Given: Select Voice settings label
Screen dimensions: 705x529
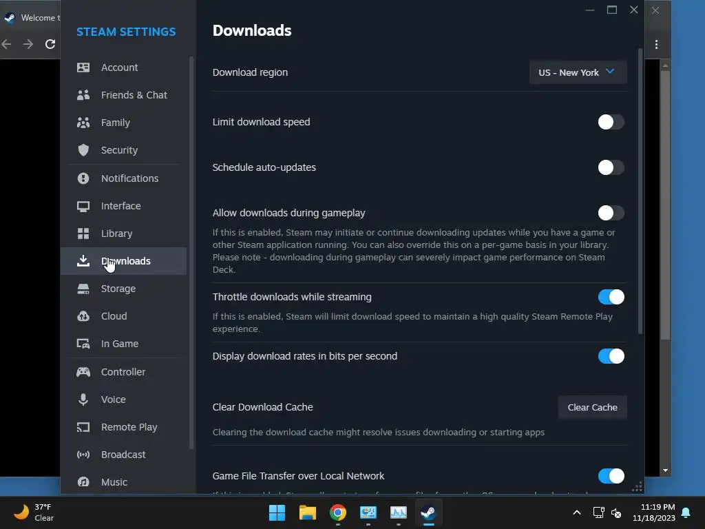Looking at the screenshot, I should 114,400.
